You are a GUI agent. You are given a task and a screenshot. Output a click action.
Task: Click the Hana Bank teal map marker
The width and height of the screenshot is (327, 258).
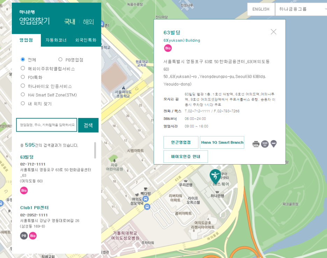215,177
